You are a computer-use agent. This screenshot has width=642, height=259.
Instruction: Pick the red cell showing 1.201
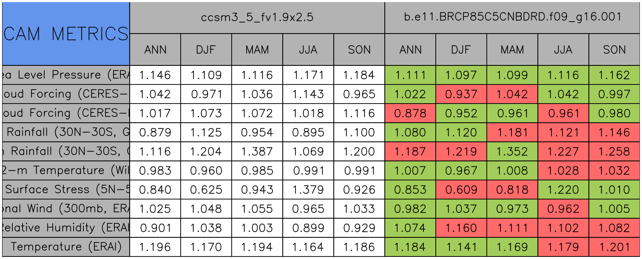pyautogui.click(x=614, y=247)
